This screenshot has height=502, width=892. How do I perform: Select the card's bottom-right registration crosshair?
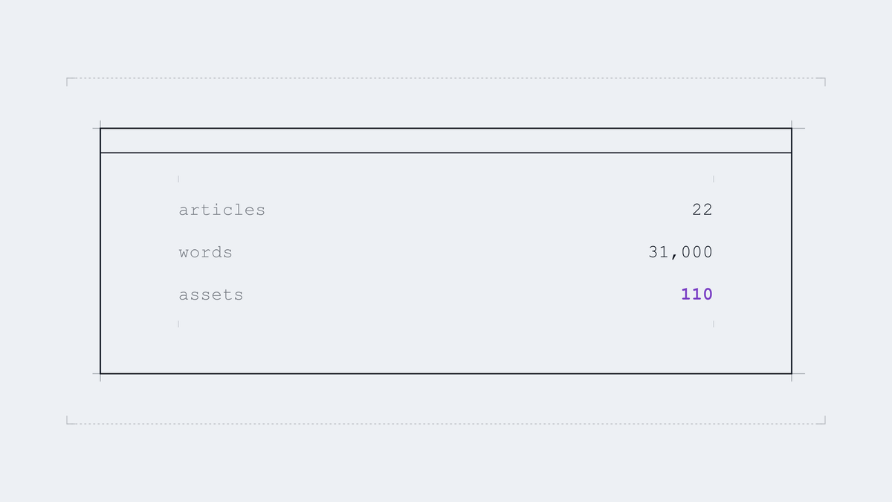pos(792,373)
